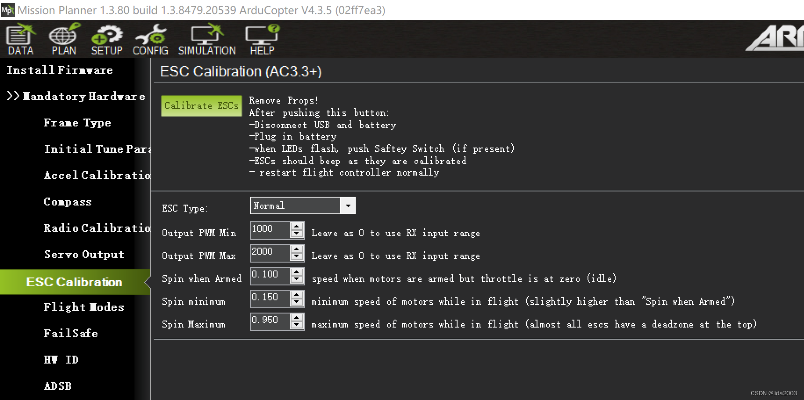
Task: Click the 'Remove Props!' warning text
Action: 284,101
